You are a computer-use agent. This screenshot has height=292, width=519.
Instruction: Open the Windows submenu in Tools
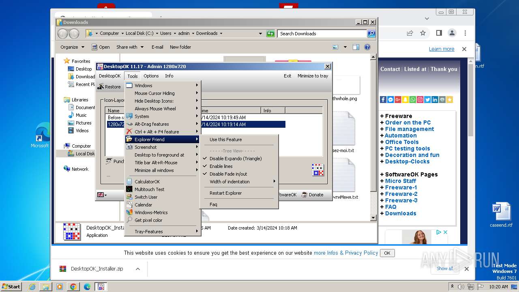[x=163, y=86]
